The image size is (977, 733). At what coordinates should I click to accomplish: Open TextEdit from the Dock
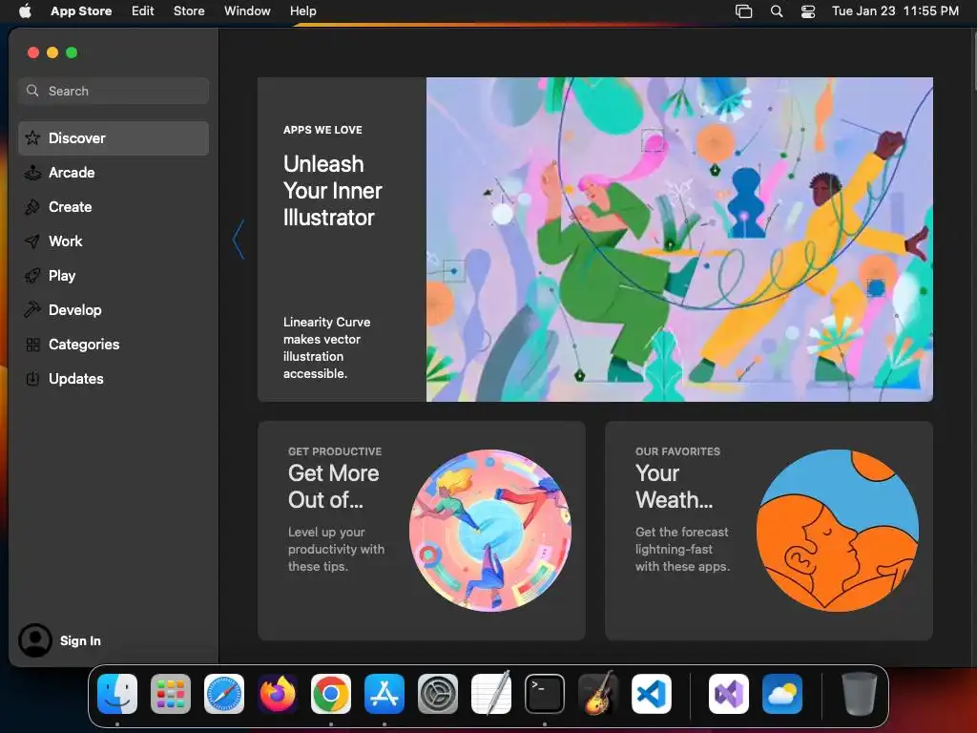coord(491,694)
